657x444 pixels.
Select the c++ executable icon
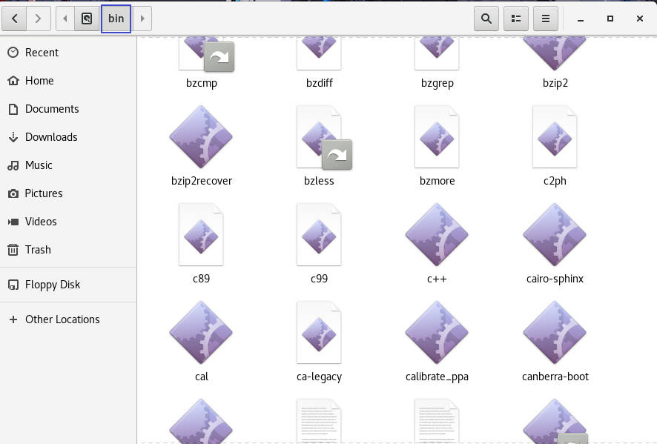tap(437, 234)
